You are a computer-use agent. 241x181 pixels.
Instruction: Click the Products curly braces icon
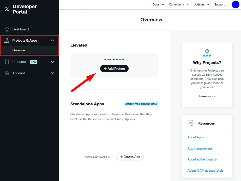(x=7, y=62)
